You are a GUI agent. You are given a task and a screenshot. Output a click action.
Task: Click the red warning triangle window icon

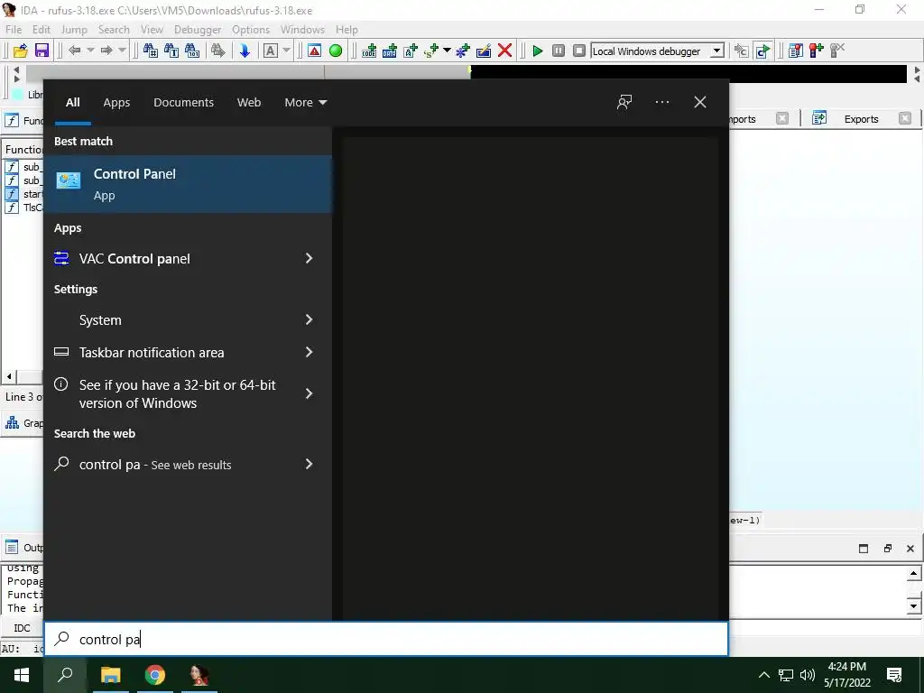click(315, 51)
